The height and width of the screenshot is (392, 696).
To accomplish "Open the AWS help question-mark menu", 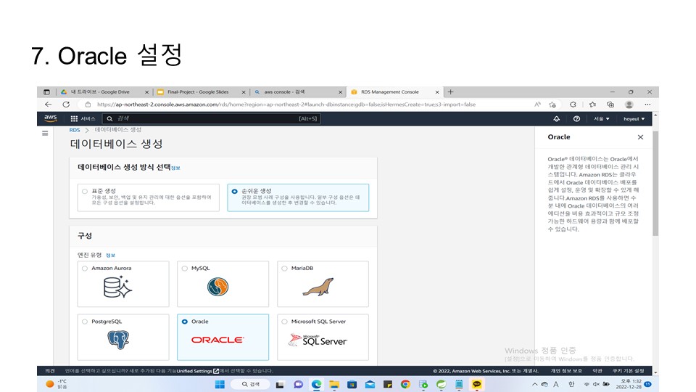I will (576, 118).
